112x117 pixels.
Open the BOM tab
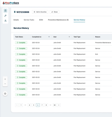(x=41, y=20)
